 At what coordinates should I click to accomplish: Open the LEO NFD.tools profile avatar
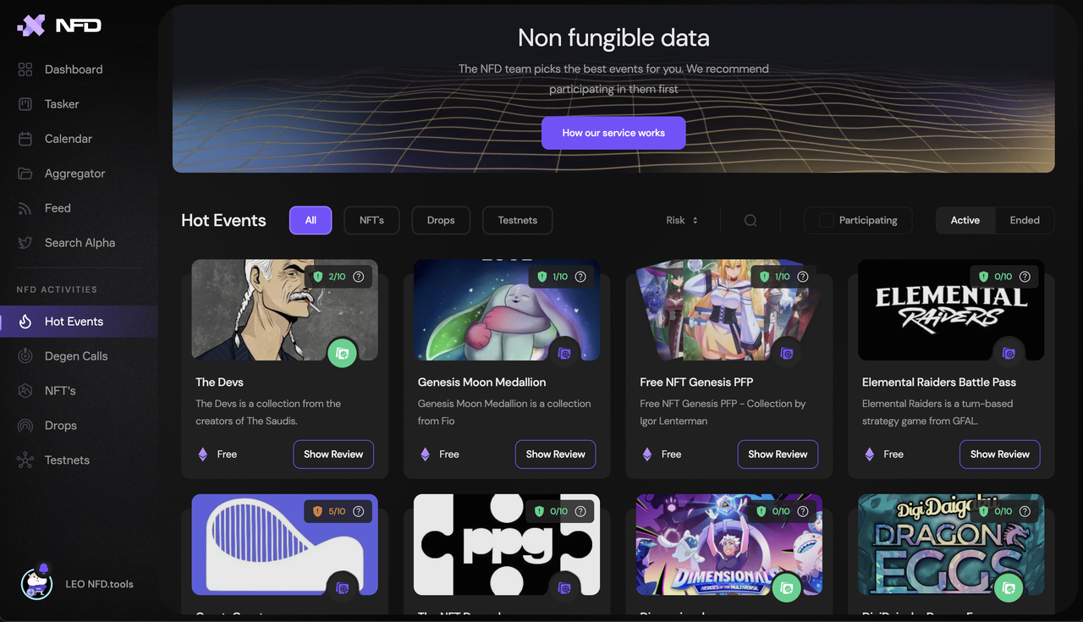point(36,582)
